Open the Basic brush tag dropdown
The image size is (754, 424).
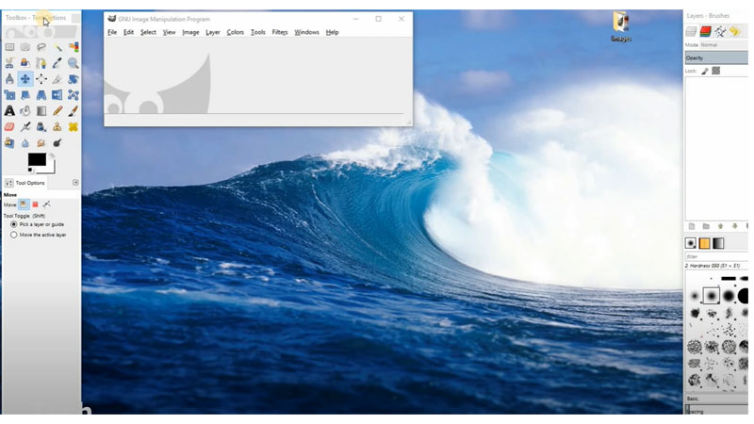[716, 399]
